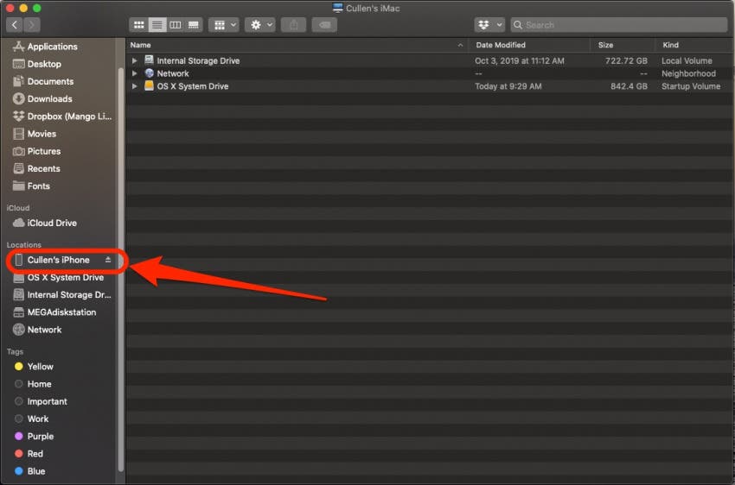Expand the Internal Storage Drive row

click(x=135, y=60)
